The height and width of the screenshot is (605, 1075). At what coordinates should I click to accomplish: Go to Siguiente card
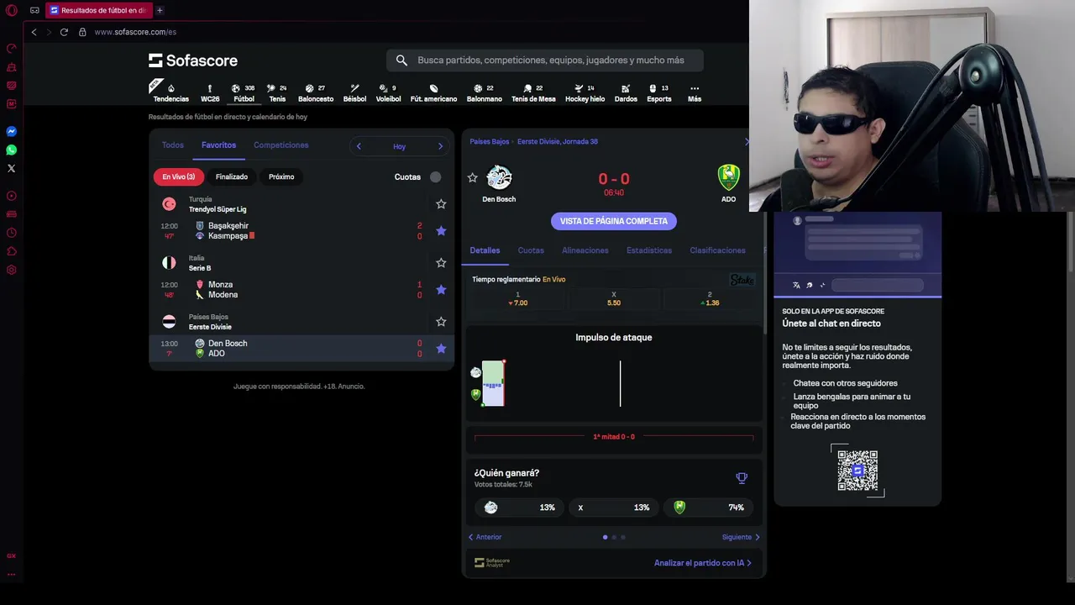click(x=741, y=537)
